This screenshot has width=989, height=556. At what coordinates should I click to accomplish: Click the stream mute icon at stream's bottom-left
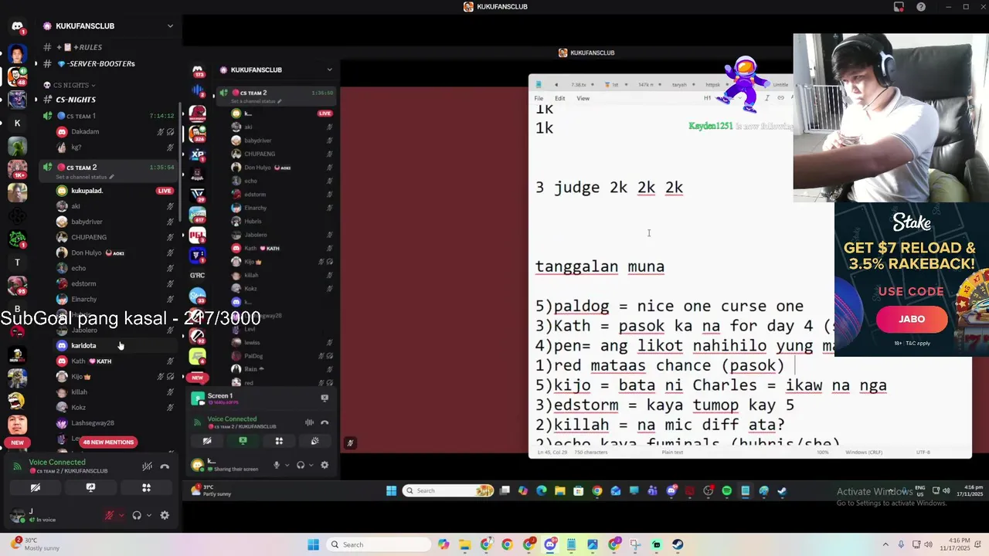tap(350, 443)
